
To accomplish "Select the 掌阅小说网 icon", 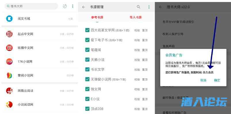I will (9, 75).
